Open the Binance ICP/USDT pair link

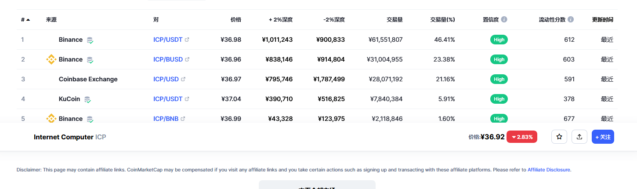pyautogui.click(x=168, y=40)
